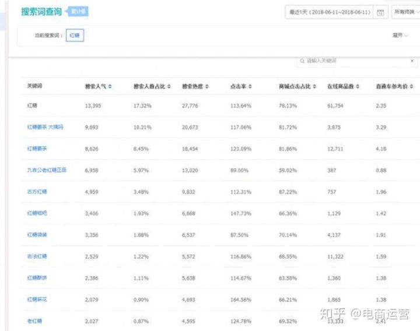Open keyword link 古方红糖
This screenshot has width=420, height=331.
[37, 192]
